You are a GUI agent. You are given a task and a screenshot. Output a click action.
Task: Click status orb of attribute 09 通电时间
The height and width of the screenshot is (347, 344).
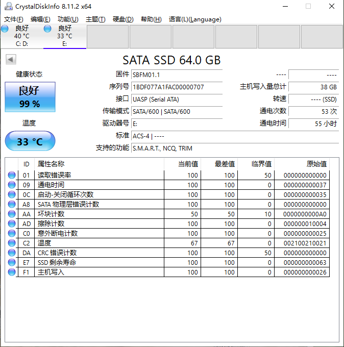[12, 185]
